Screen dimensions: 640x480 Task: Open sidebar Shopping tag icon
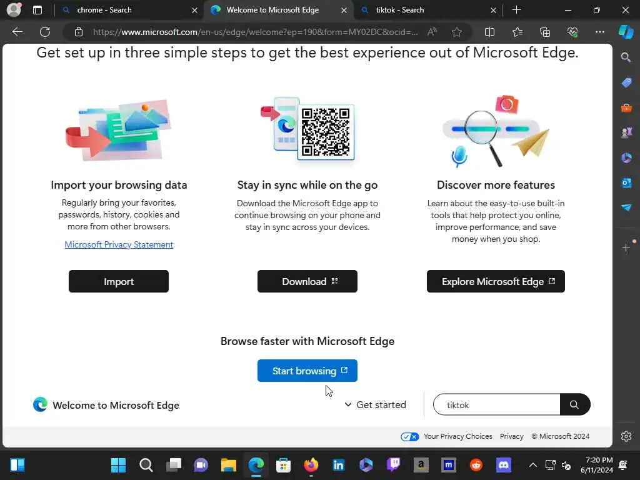pyautogui.click(x=626, y=83)
